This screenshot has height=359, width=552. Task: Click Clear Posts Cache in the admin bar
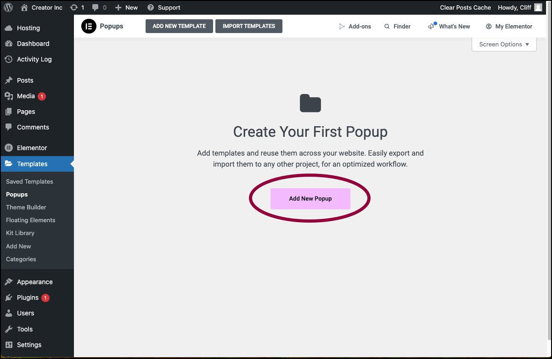tap(465, 7)
